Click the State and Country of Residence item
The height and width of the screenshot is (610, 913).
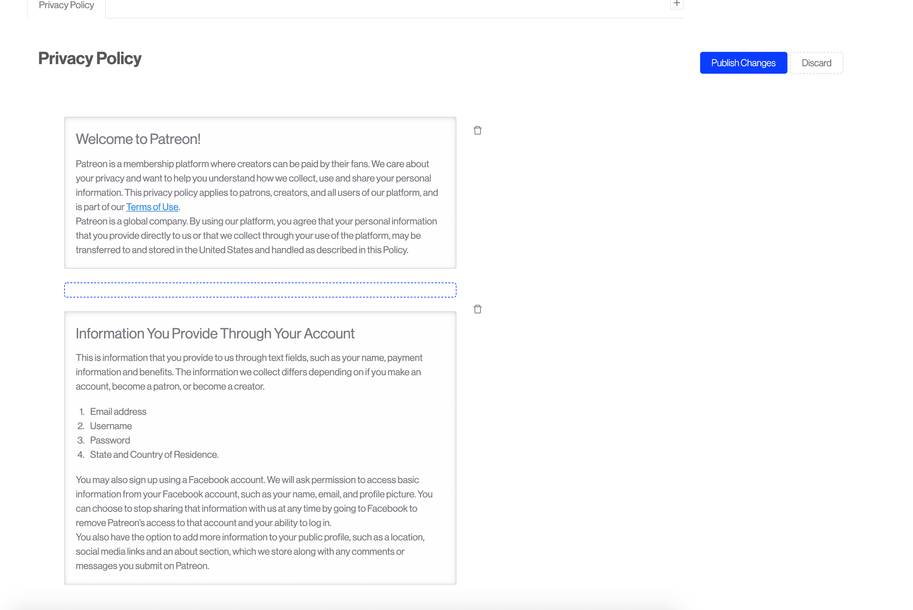pyautogui.click(x=154, y=455)
